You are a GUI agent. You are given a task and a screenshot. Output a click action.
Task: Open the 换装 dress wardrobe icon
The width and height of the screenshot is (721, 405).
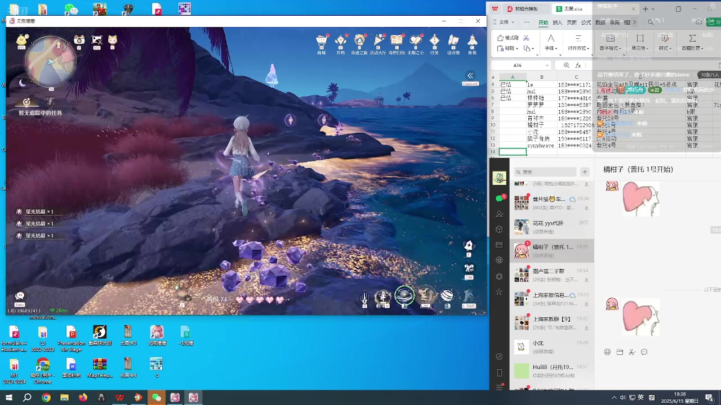[x=473, y=41]
